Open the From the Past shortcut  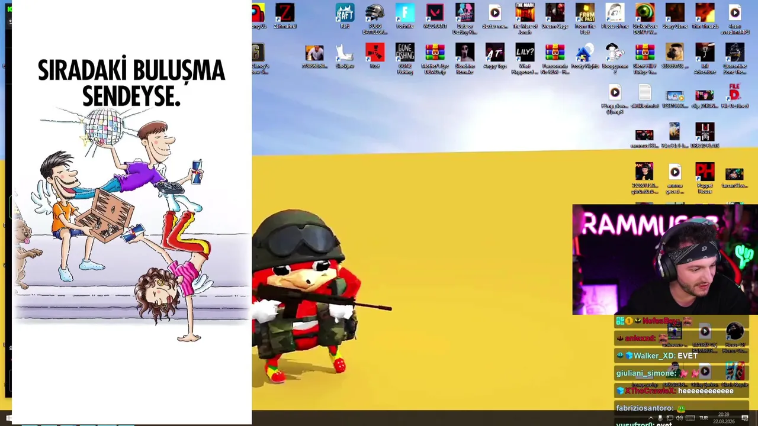point(585,19)
